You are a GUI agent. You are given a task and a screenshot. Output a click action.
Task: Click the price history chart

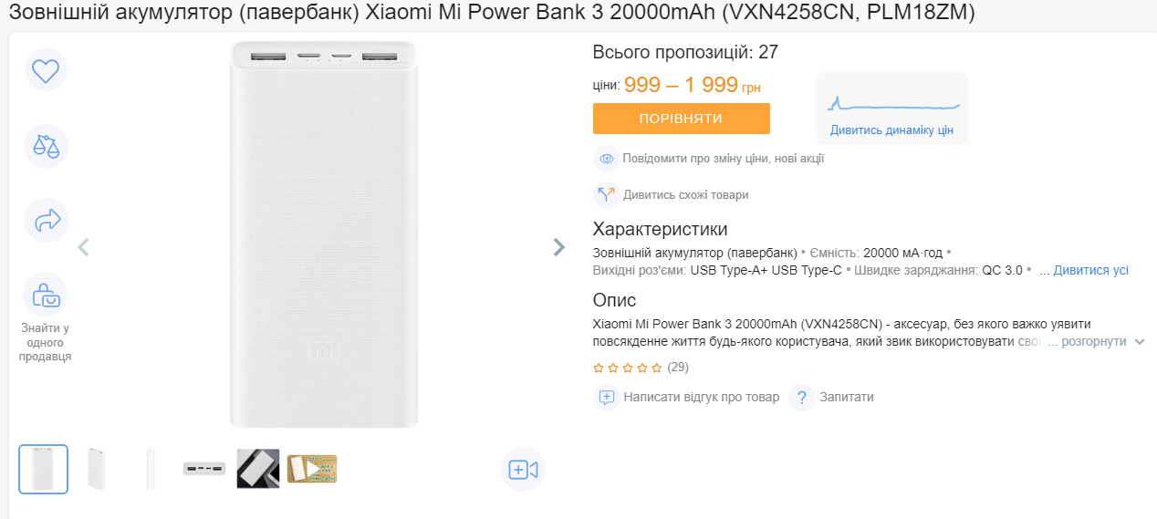(892, 101)
